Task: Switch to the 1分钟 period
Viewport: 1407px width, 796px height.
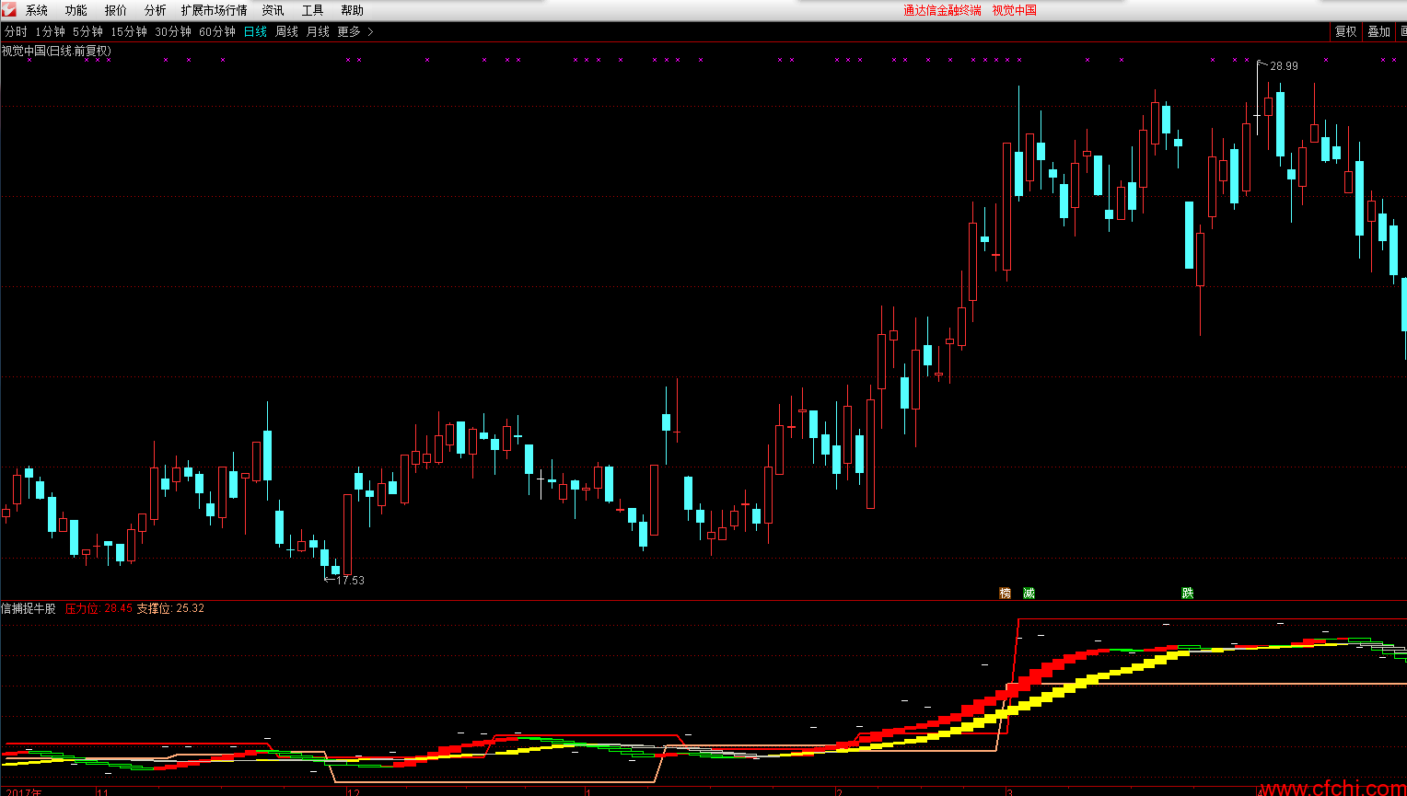Action: (51, 31)
